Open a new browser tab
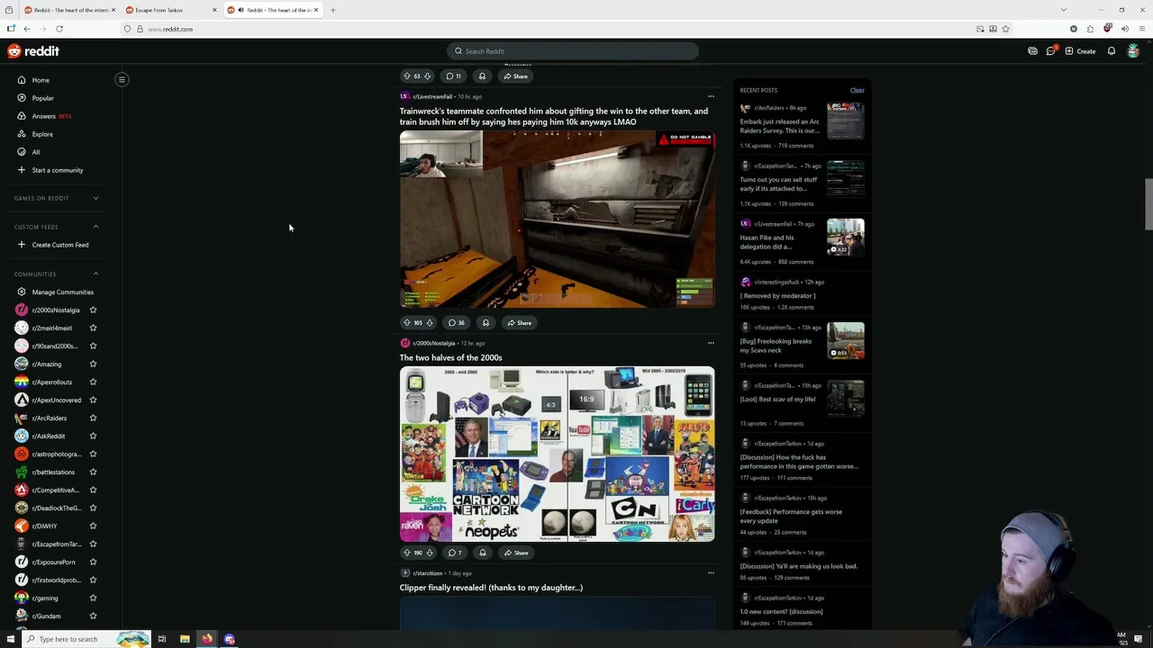Screen dimensions: 1153x648 point(332,10)
